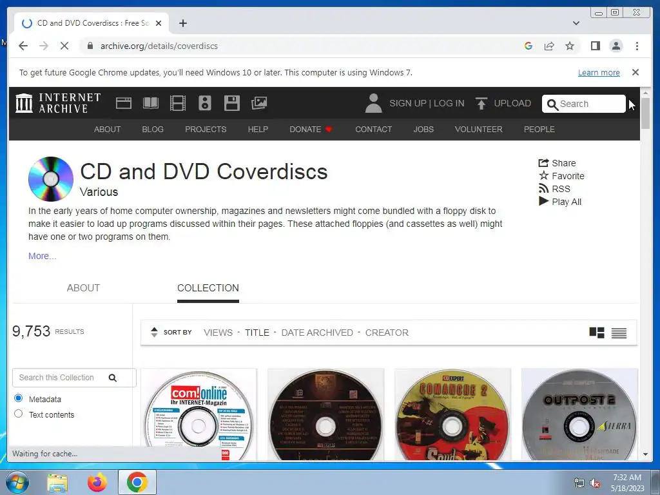The image size is (660, 495).
Task: Click the address bar URL
Action: click(x=159, y=46)
